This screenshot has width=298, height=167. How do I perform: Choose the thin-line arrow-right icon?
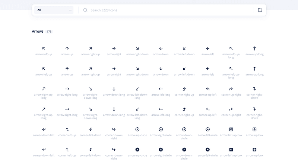(114, 49)
